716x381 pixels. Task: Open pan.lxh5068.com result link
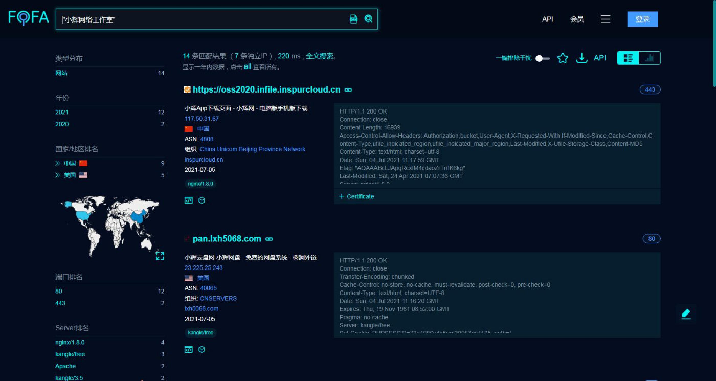[x=227, y=239]
